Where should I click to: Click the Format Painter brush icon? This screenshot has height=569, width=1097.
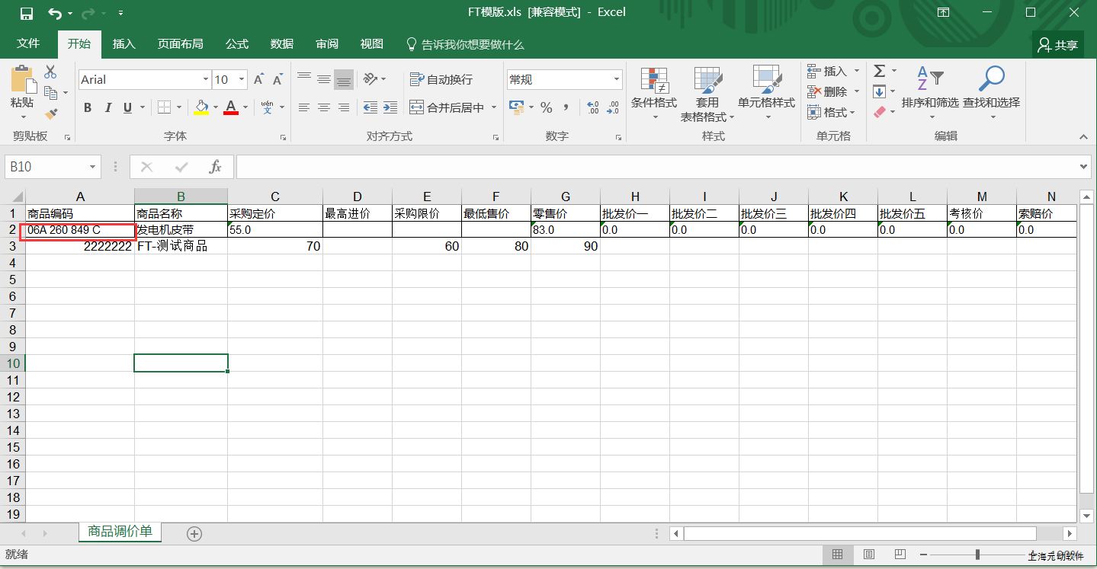pos(51,114)
